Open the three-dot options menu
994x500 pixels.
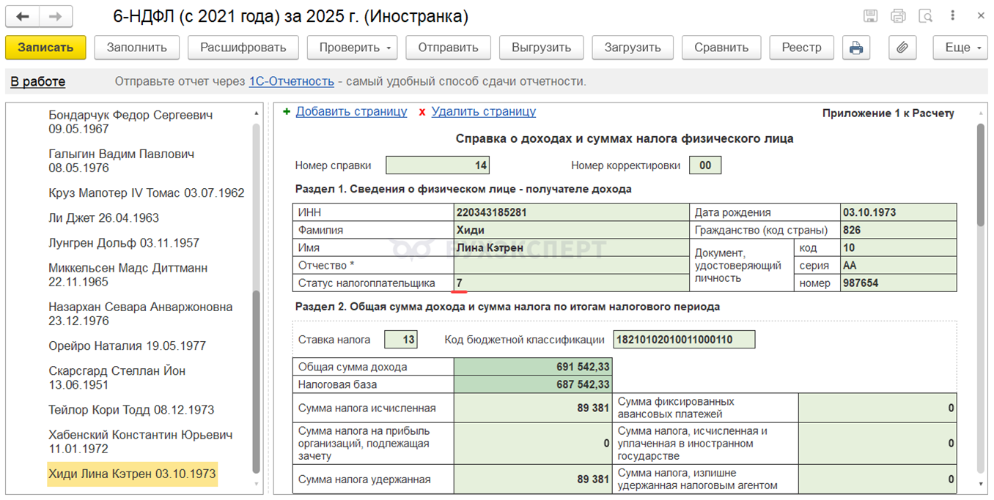(x=952, y=16)
